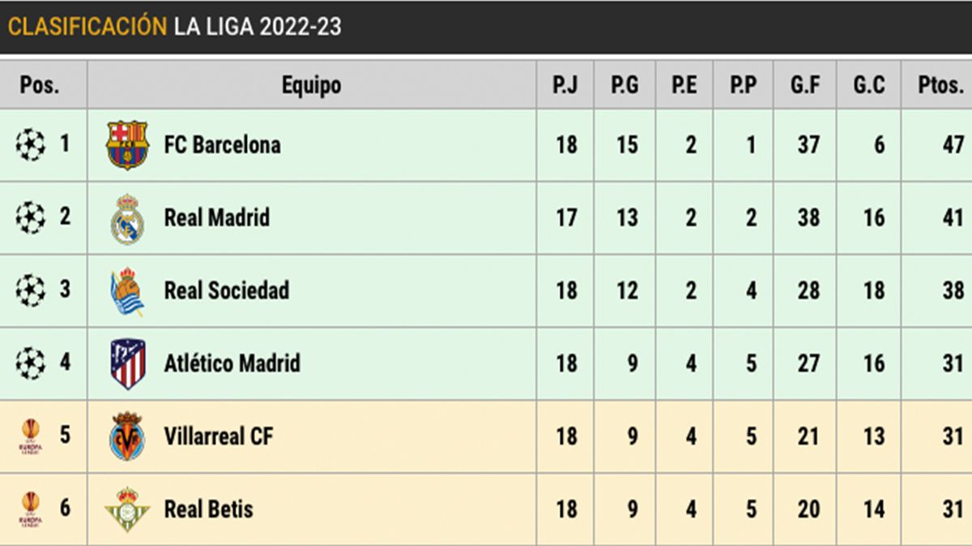
Task: Select the Villarreal CF club crest
Action: pyautogui.click(x=127, y=437)
